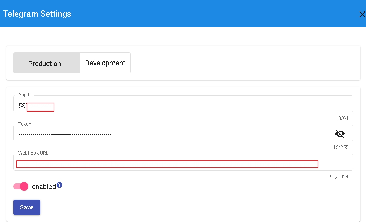Viewport: 366px width, 222px height.
Task: Click the "App ID" field label
Action: [x=25, y=95]
